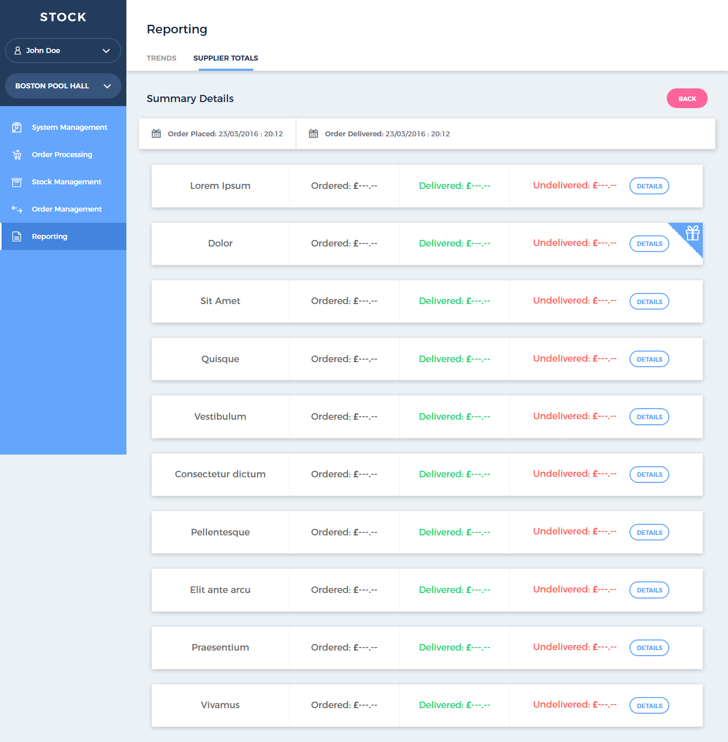728x742 pixels.
Task: Select the Supplier Totals tab
Action: [225, 58]
